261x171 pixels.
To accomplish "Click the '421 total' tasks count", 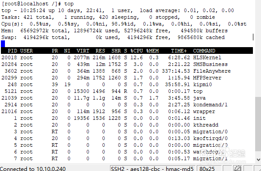I will [x=37, y=17].
